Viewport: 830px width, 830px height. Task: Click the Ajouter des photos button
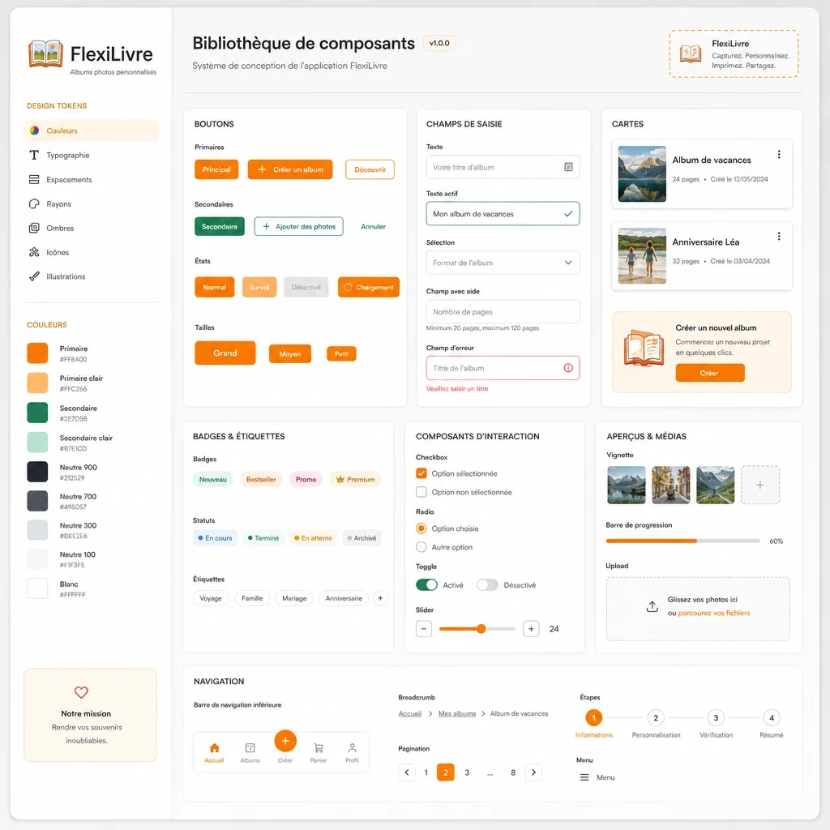click(298, 226)
